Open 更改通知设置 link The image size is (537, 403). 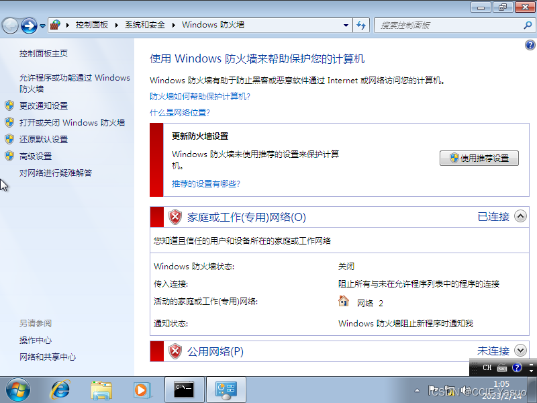coord(44,106)
